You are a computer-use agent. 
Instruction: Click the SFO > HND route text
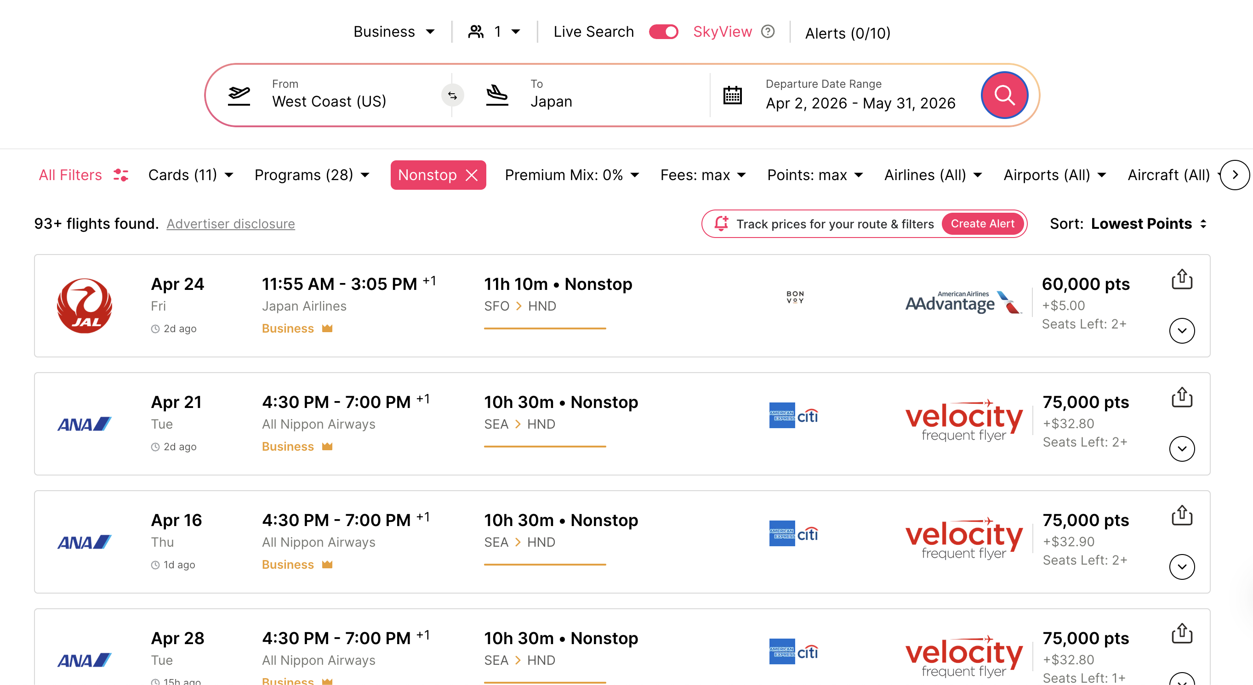tap(520, 306)
